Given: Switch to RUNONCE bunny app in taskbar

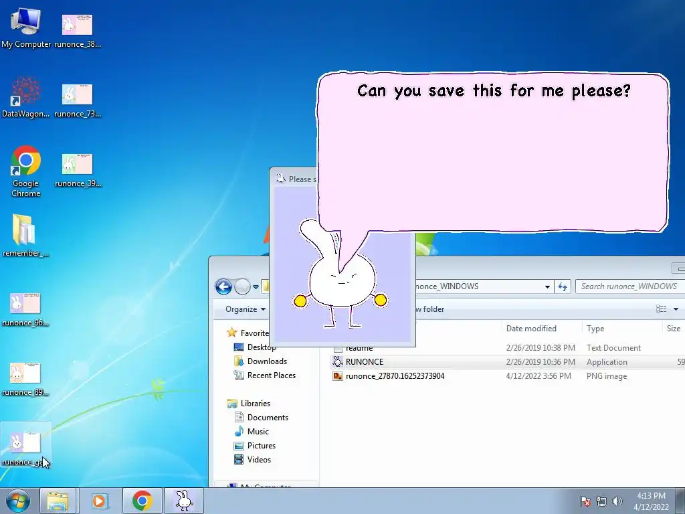Looking at the screenshot, I should [x=184, y=501].
